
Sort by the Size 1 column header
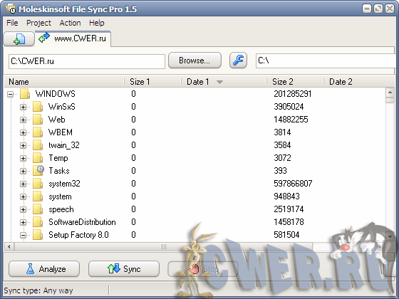(152, 82)
